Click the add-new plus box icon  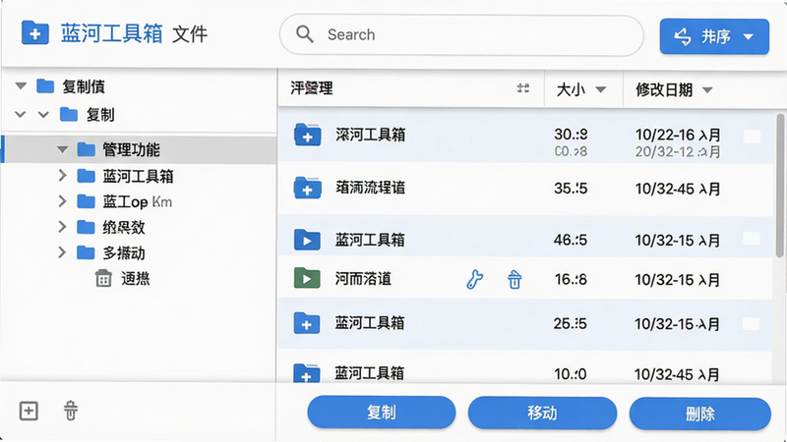pyautogui.click(x=29, y=411)
